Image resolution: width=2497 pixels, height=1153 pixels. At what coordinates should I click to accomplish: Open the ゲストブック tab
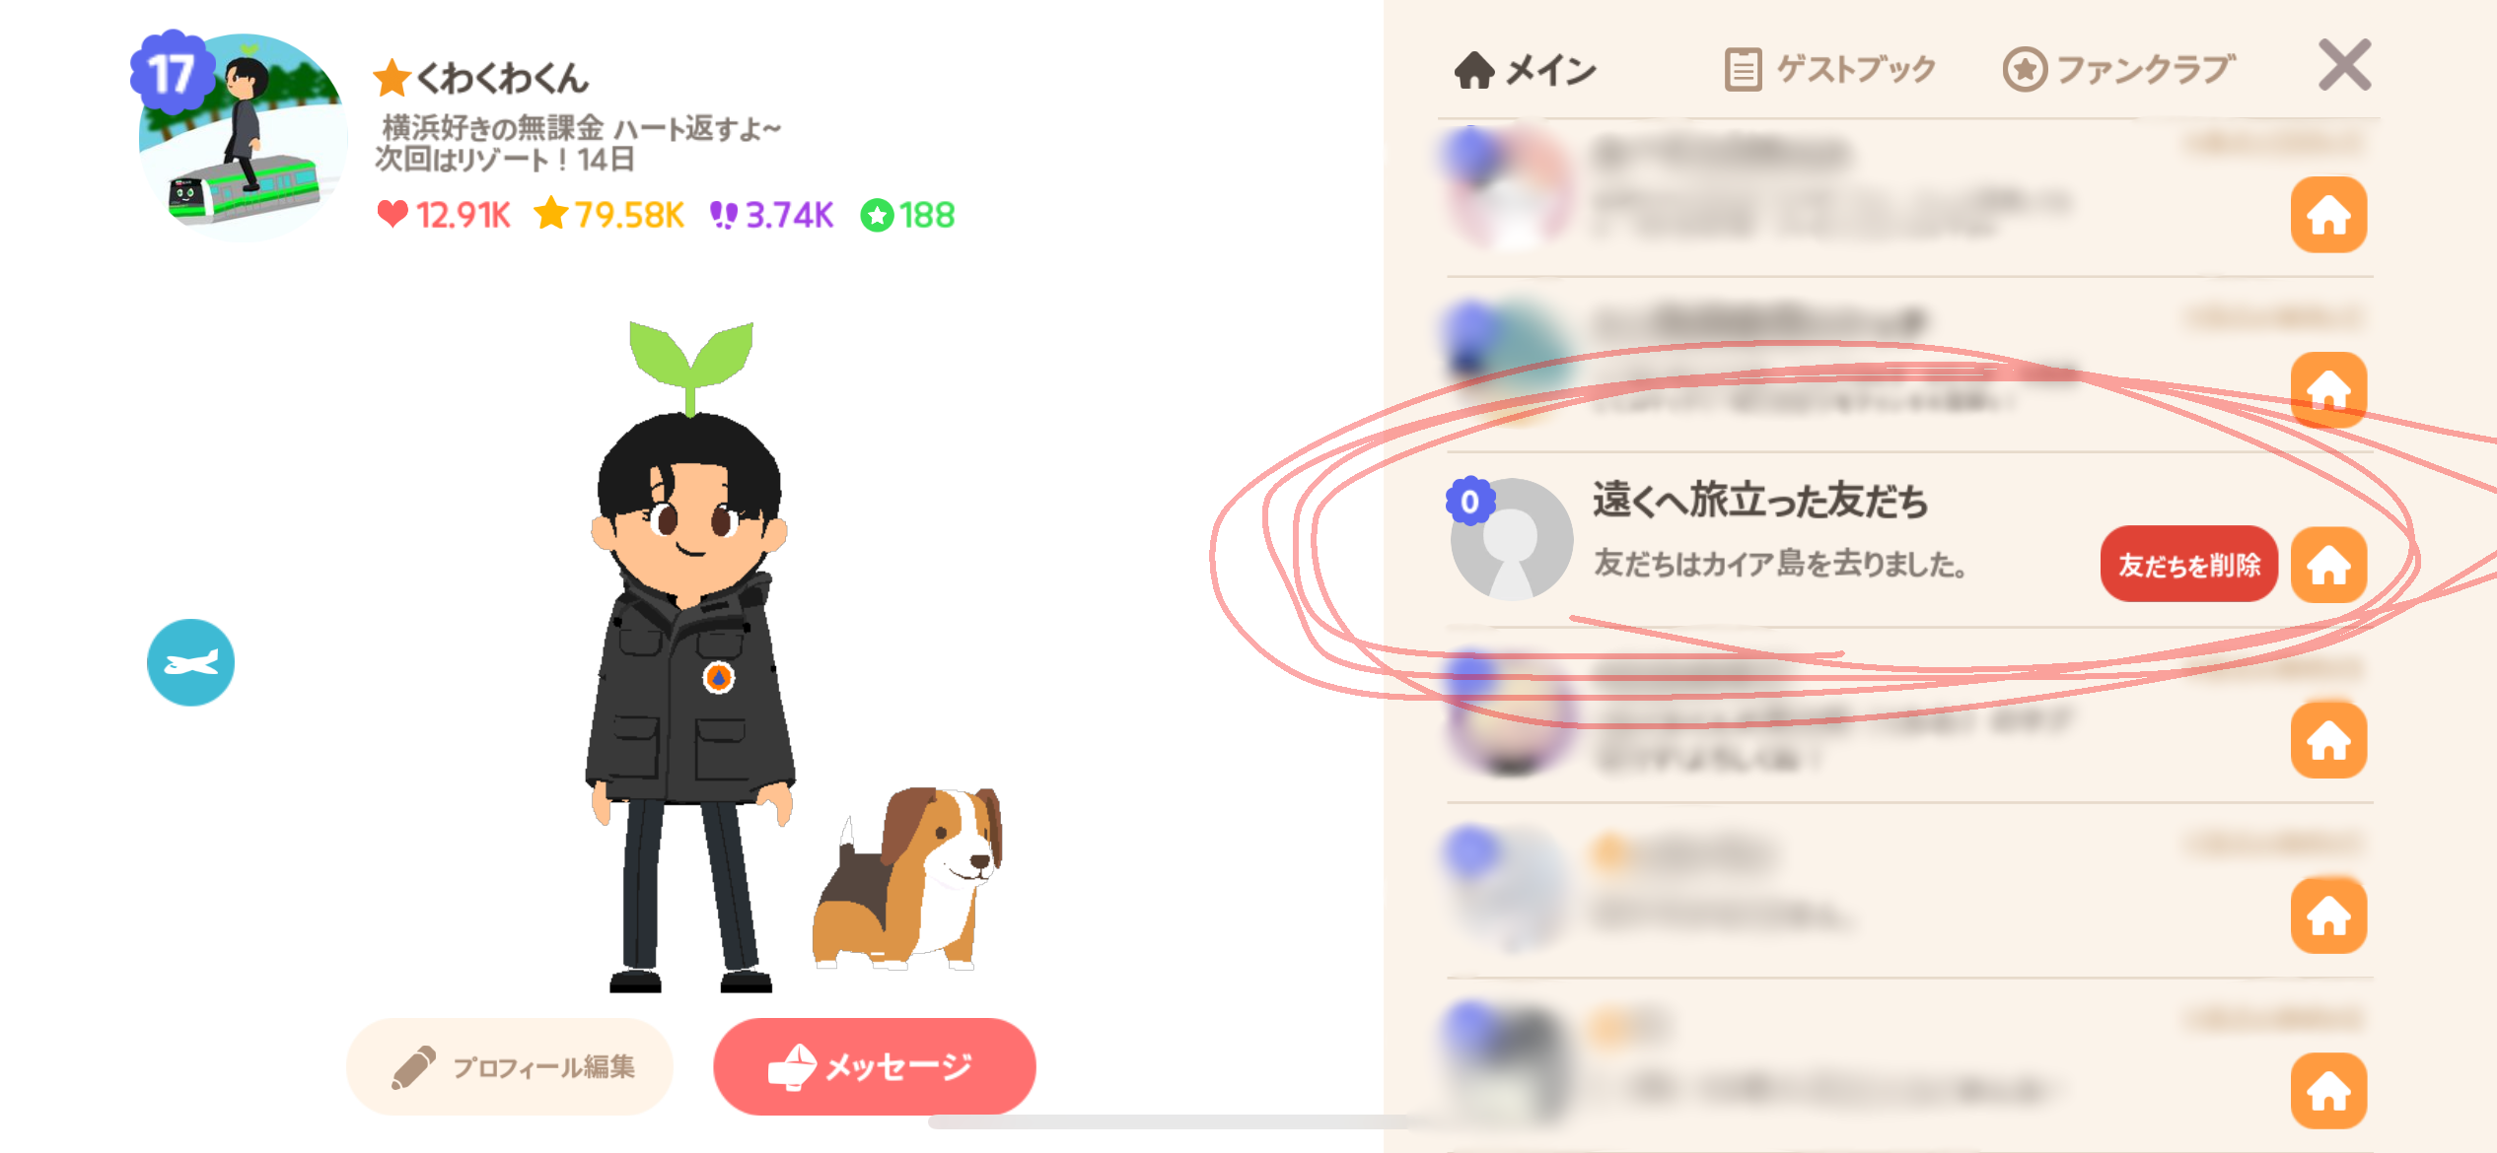coord(1829,70)
